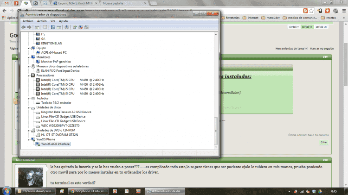The width and height of the screenshot is (348, 195).
Task: Click the scan for hardware changes icon
Action: pos(66,27)
